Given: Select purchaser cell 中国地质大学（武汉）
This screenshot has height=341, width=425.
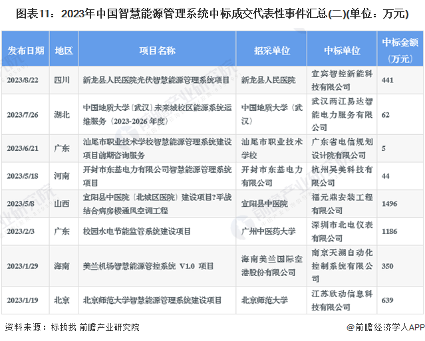Looking at the screenshot, I should (x=272, y=114).
